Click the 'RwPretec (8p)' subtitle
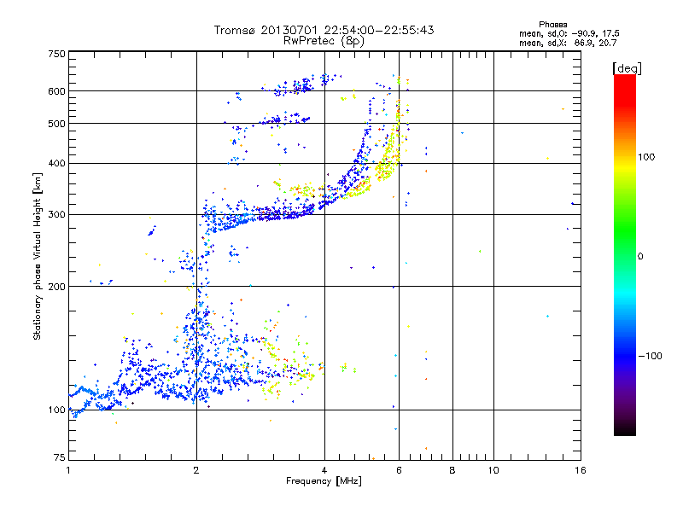The image size is (683, 512). pos(324,41)
